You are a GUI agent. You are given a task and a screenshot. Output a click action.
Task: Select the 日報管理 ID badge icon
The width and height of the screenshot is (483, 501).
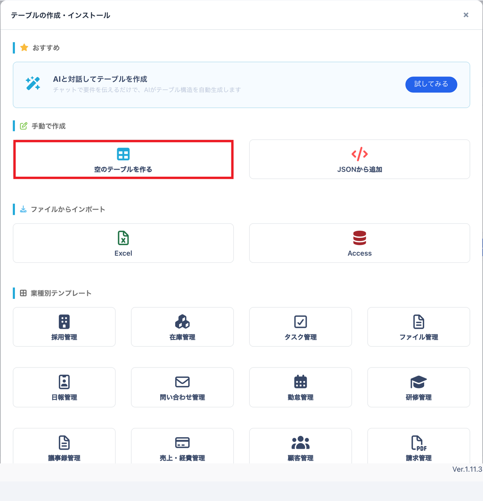[64, 382]
